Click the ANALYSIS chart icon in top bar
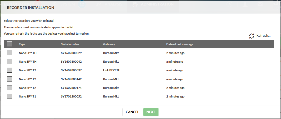Screen dimensions: 281x119 pos(99,4)
